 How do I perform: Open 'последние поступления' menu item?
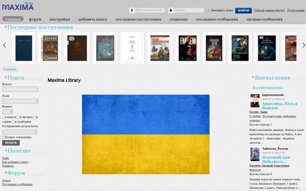point(139,19)
